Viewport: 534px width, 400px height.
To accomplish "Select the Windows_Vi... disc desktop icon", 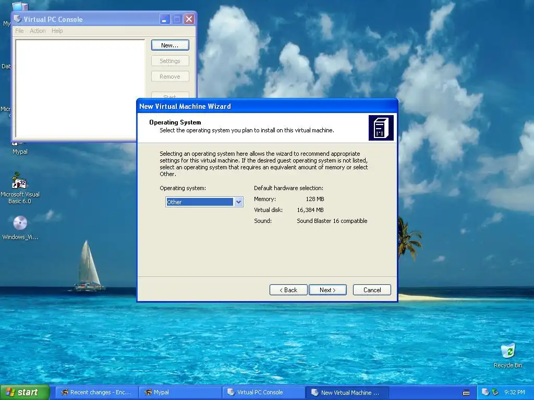I will pyautogui.click(x=20, y=228).
